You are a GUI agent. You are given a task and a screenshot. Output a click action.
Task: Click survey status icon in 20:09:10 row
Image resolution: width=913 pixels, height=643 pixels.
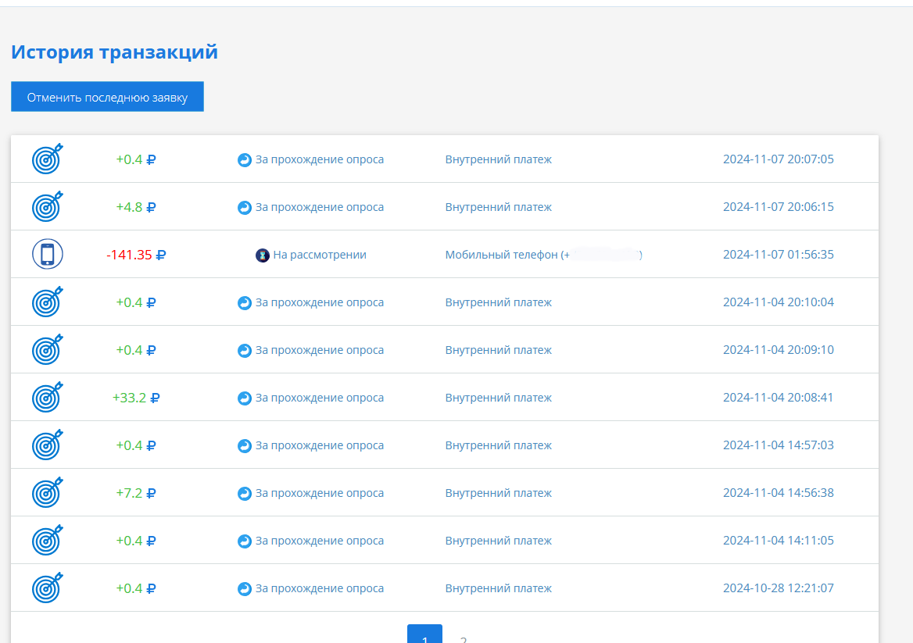245,350
